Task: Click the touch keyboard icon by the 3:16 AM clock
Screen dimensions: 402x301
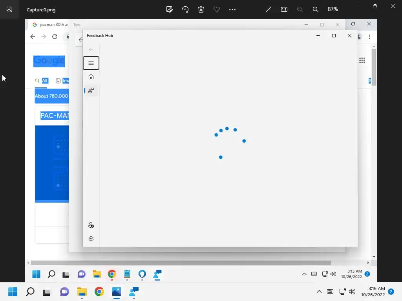Action: (x=330, y=292)
